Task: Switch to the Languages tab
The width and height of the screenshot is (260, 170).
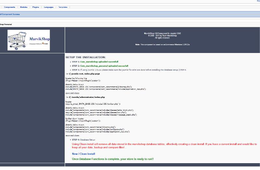Action: [48, 7]
